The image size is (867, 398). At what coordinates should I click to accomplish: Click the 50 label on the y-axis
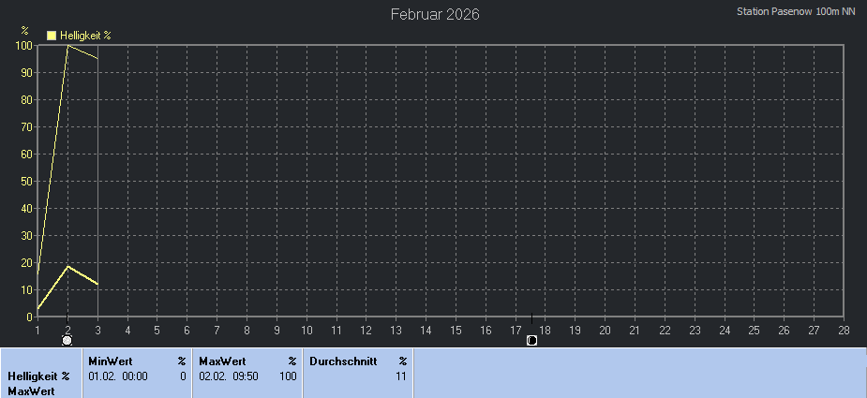[x=26, y=181]
